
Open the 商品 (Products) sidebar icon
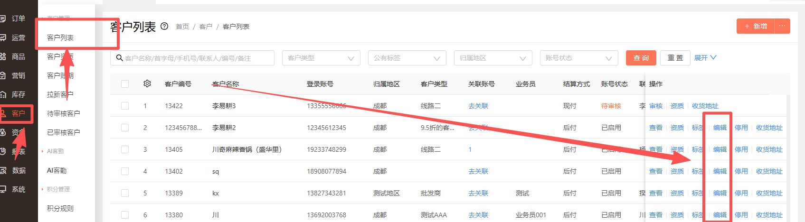tap(2, 56)
